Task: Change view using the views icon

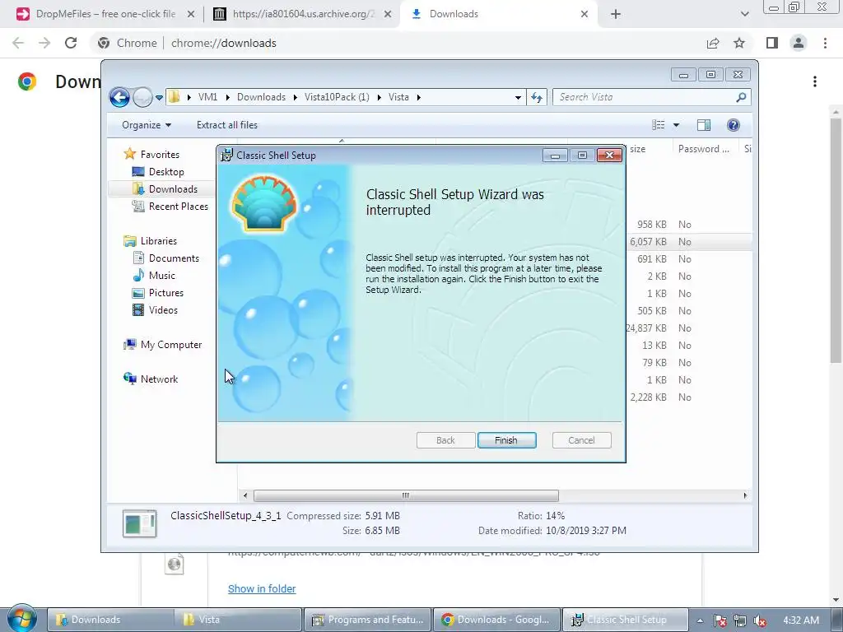Action: tap(658, 125)
